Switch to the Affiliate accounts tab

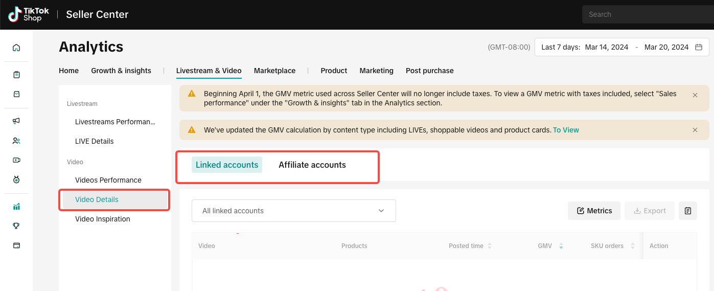[312, 165]
